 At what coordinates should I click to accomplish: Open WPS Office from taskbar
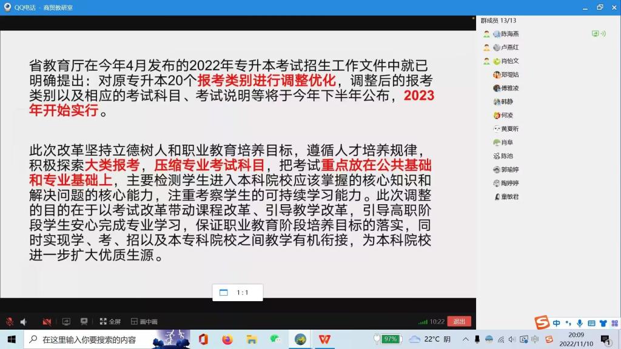coord(325,339)
